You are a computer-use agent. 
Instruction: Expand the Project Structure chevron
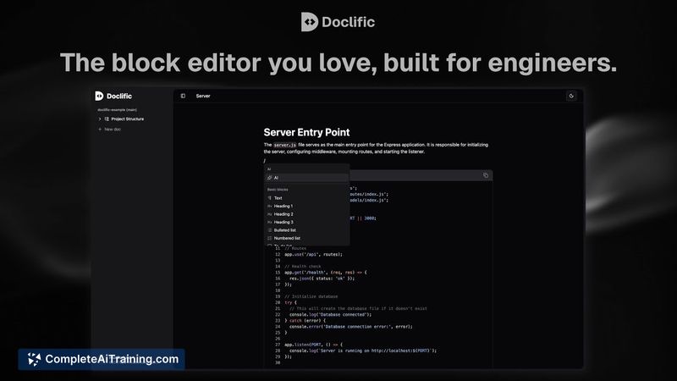point(100,119)
